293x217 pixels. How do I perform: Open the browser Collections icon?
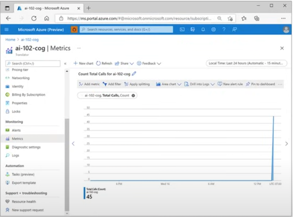256,18
